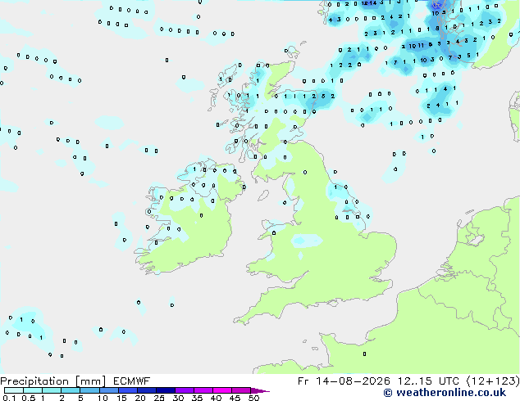
Task: Click the 35–40 mm legend swatch
Action: tap(203, 390)
